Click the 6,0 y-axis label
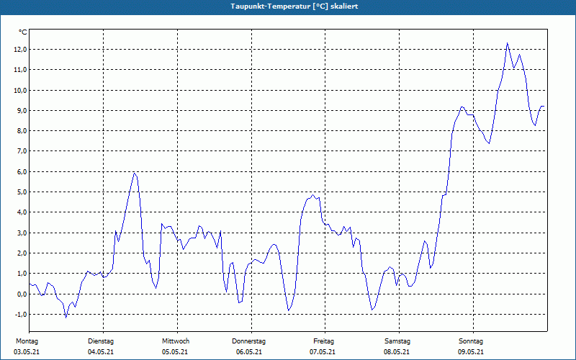Screen dimensions: 576x360 coord(22,172)
